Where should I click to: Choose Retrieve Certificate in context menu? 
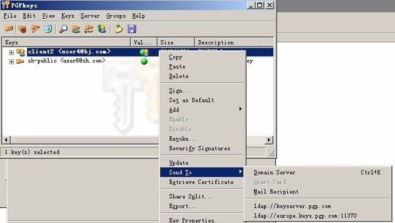202,182
